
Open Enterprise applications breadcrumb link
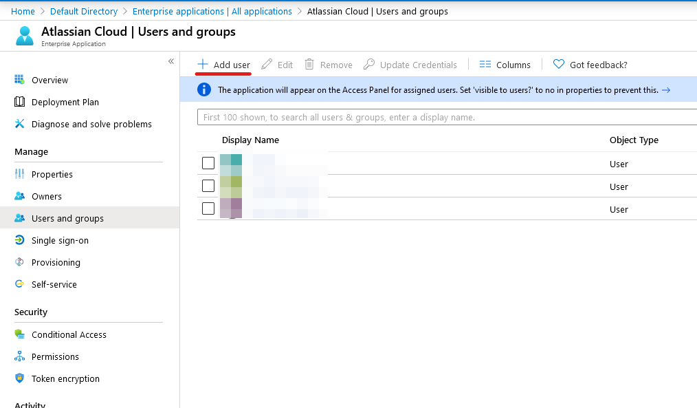click(x=212, y=11)
